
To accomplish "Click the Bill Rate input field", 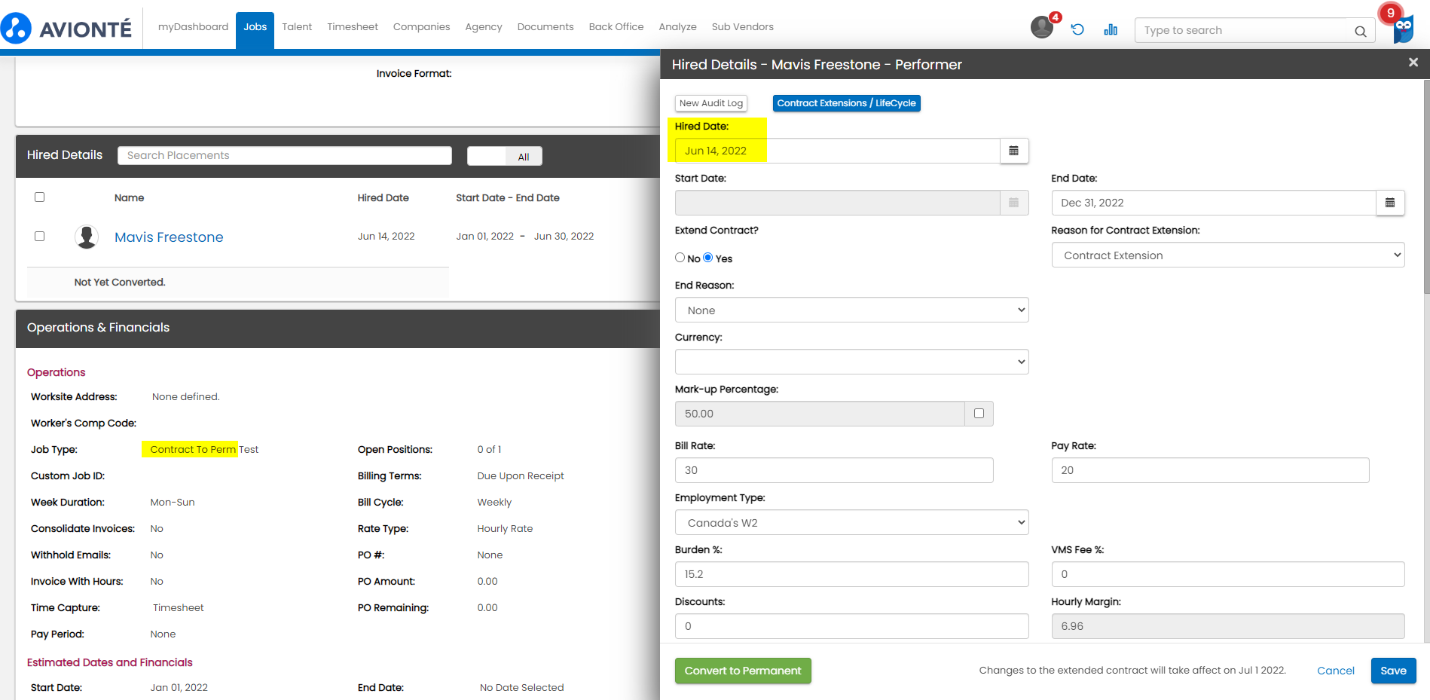I will pyautogui.click(x=833, y=470).
